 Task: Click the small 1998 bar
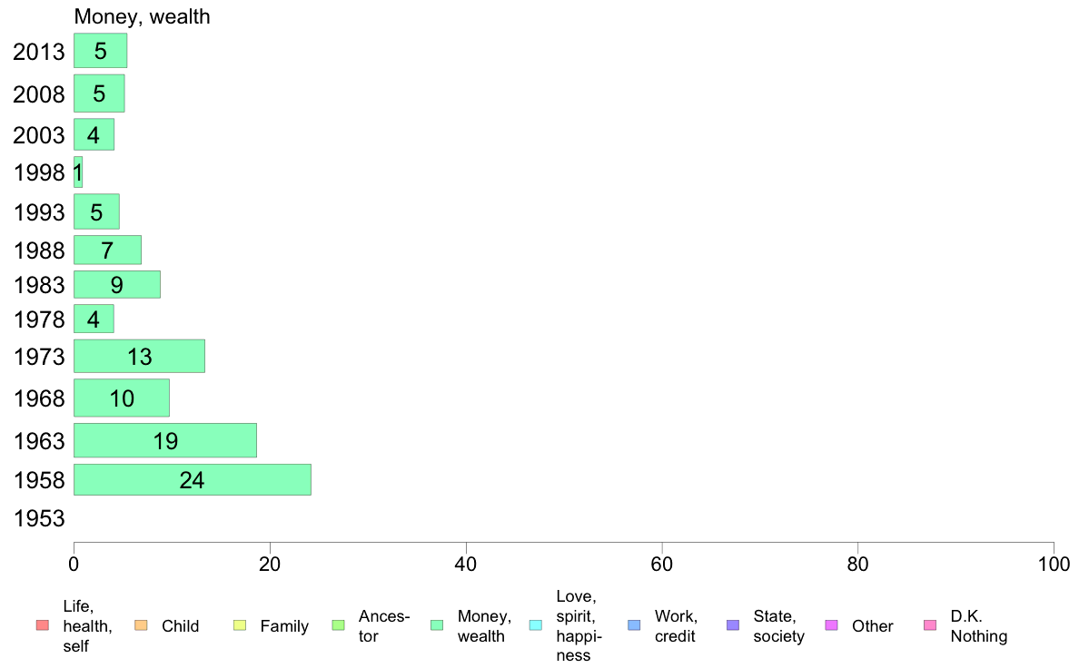[x=78, y=172]
